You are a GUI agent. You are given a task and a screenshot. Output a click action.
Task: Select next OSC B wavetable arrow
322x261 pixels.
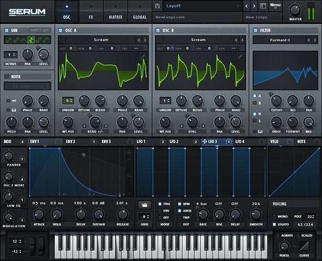pos(242,40)
